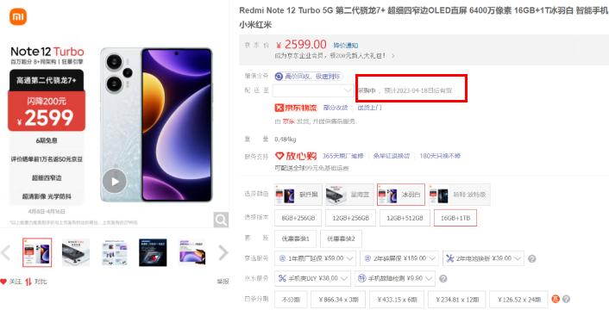Click the 高价回收，极速到账 trade-in badge
This screenshot has height=310, width=609.
coord(309,77)
